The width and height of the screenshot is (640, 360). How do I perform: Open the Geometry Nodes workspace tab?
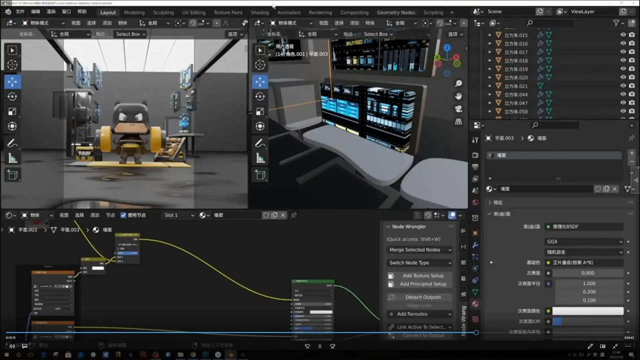[396, 13]
